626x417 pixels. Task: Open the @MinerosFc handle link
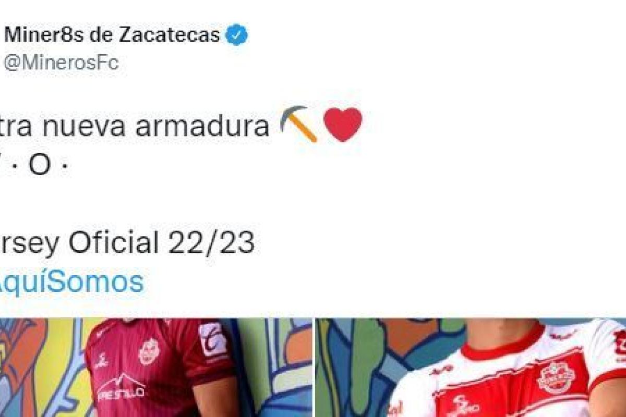pos(62,63)
